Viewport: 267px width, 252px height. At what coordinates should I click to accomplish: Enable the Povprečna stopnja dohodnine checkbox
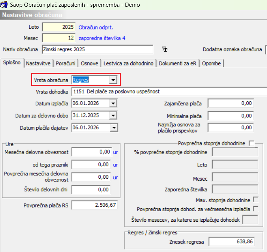(251, 143)
